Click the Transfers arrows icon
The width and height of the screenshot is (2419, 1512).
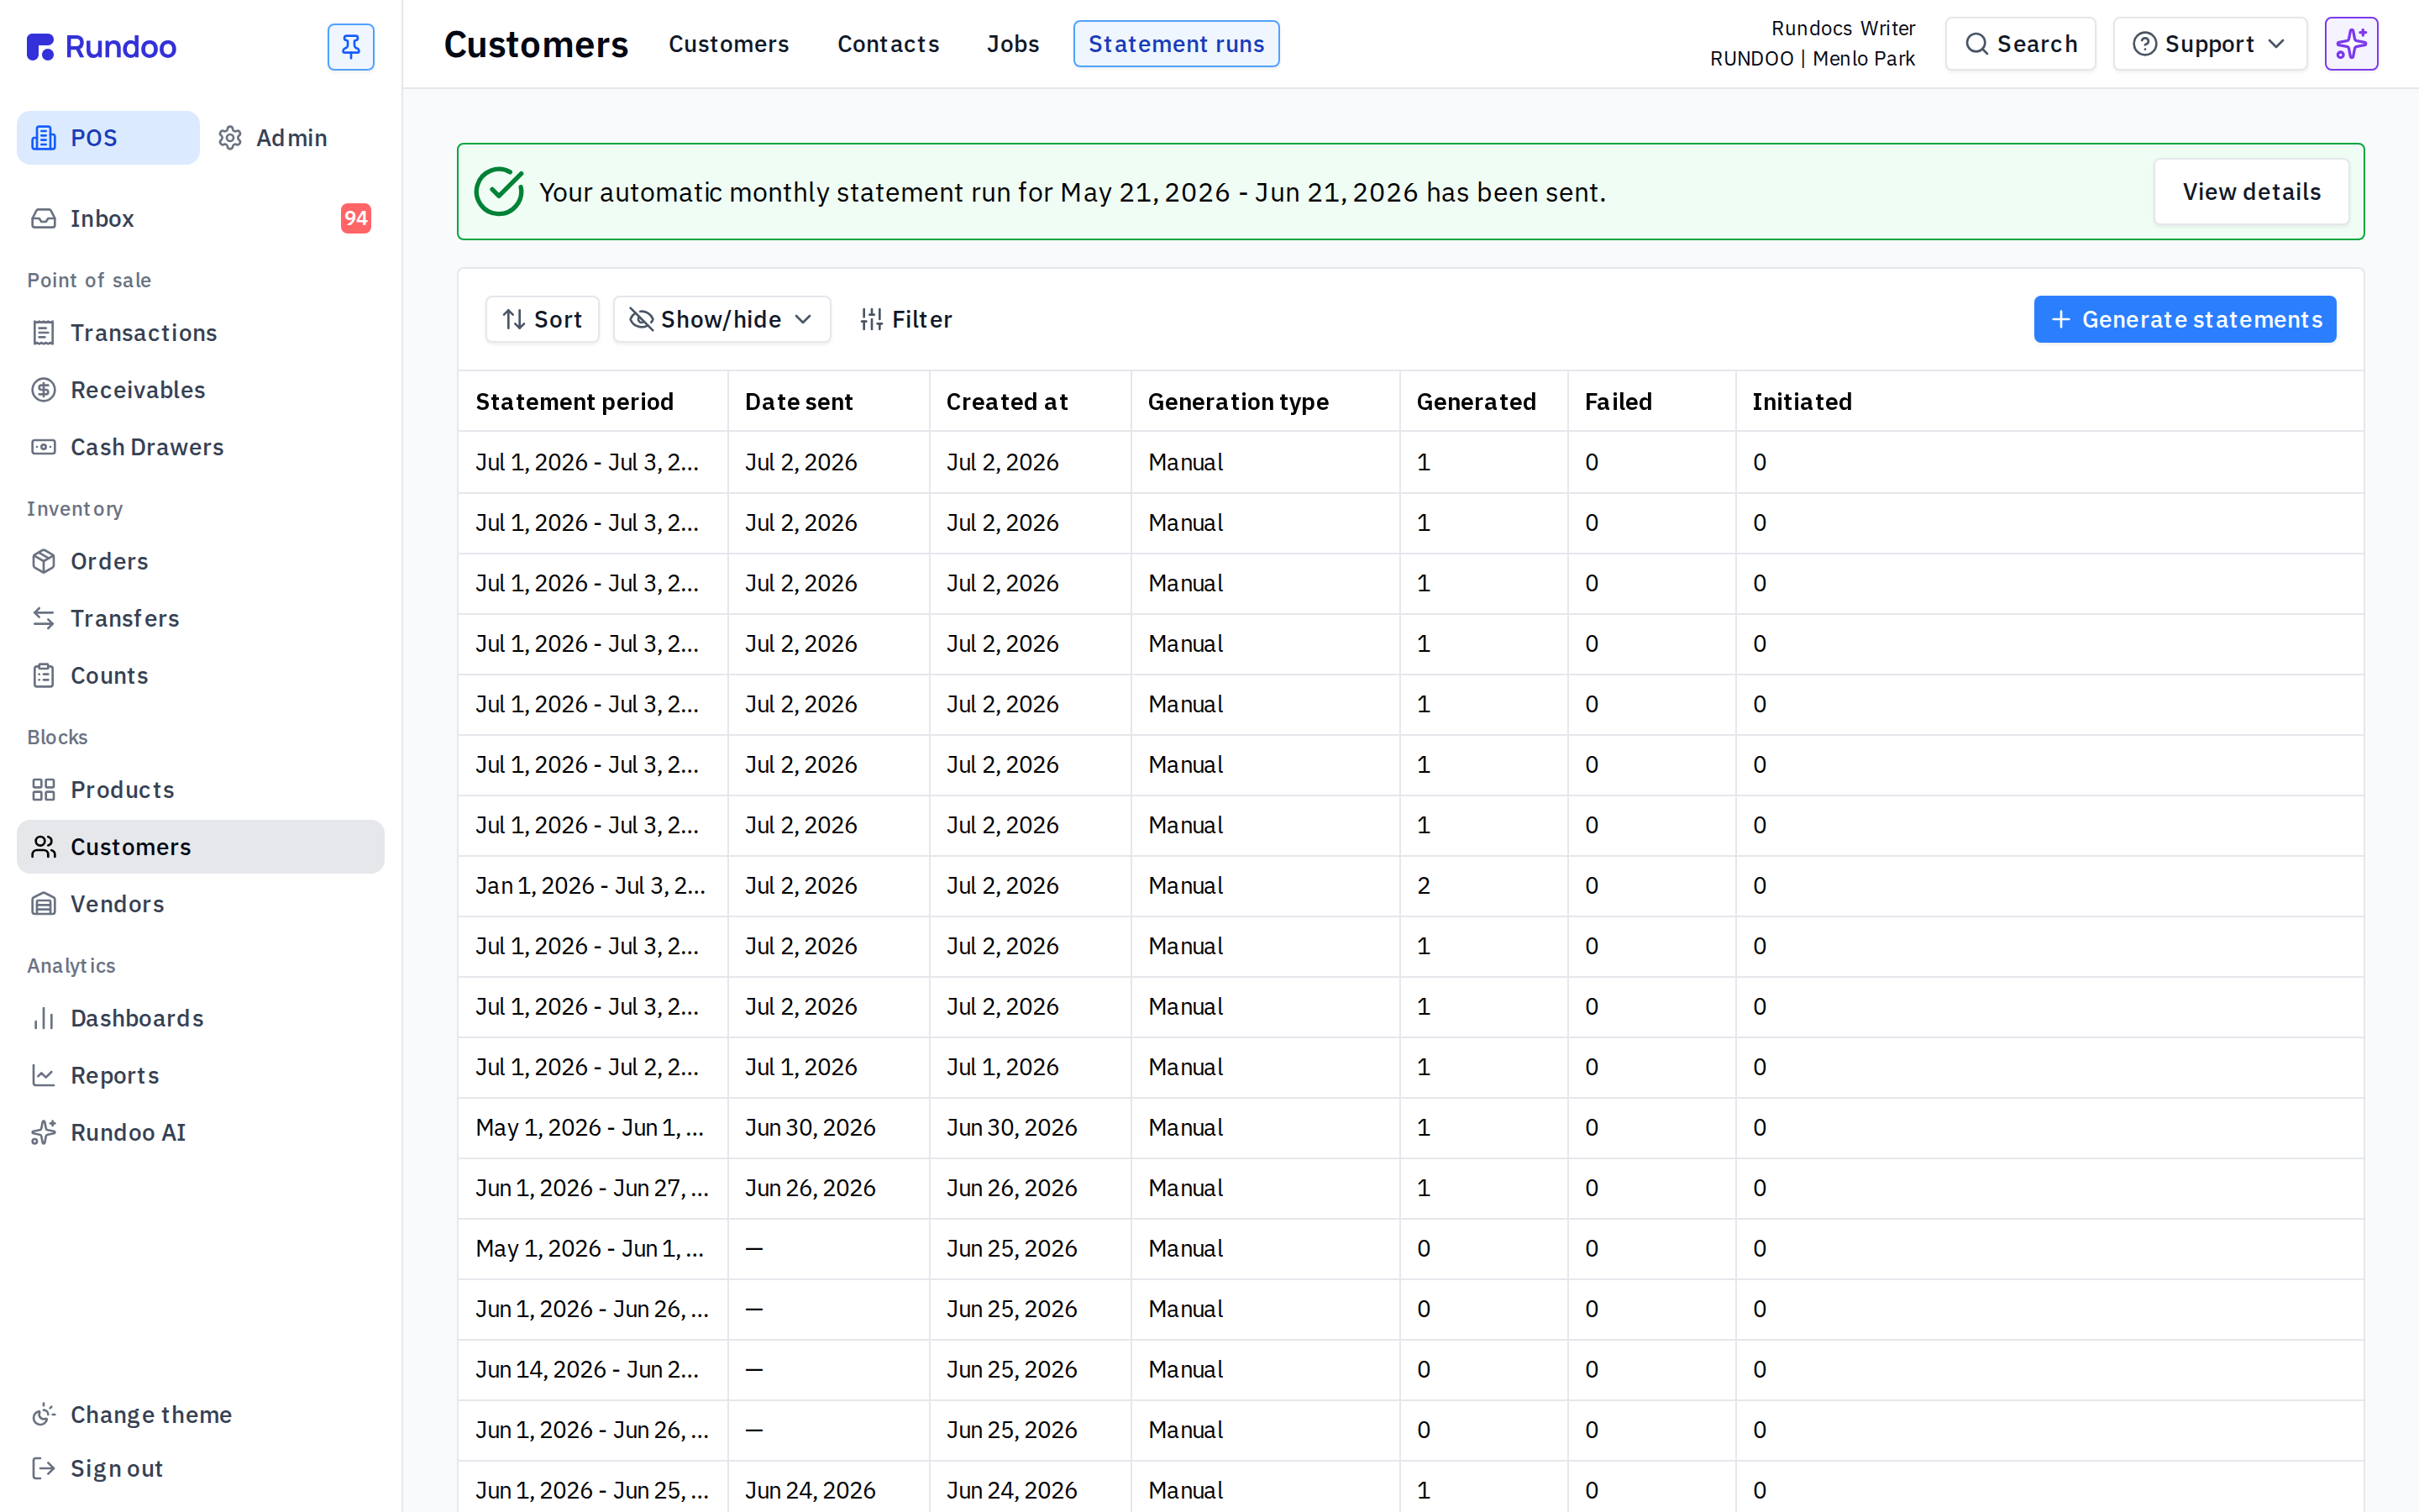click(x=43, y=618)
